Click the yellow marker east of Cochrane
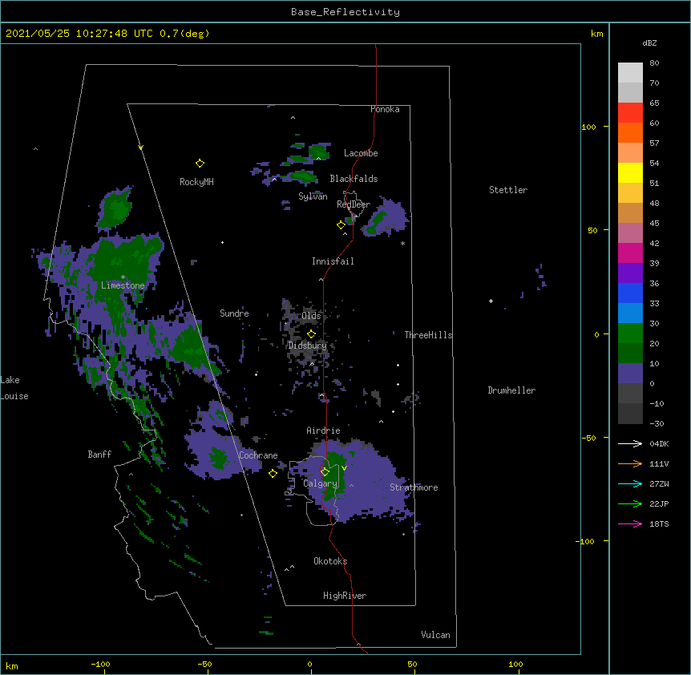 coord(273,474)
